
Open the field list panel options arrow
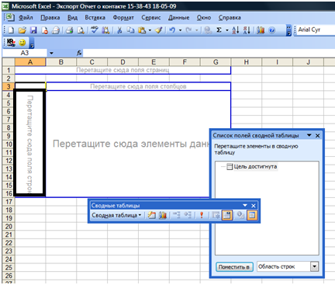(309, 135)
